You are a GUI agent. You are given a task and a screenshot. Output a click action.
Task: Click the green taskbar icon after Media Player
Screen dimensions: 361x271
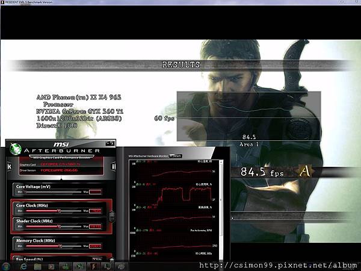[66, 267]
